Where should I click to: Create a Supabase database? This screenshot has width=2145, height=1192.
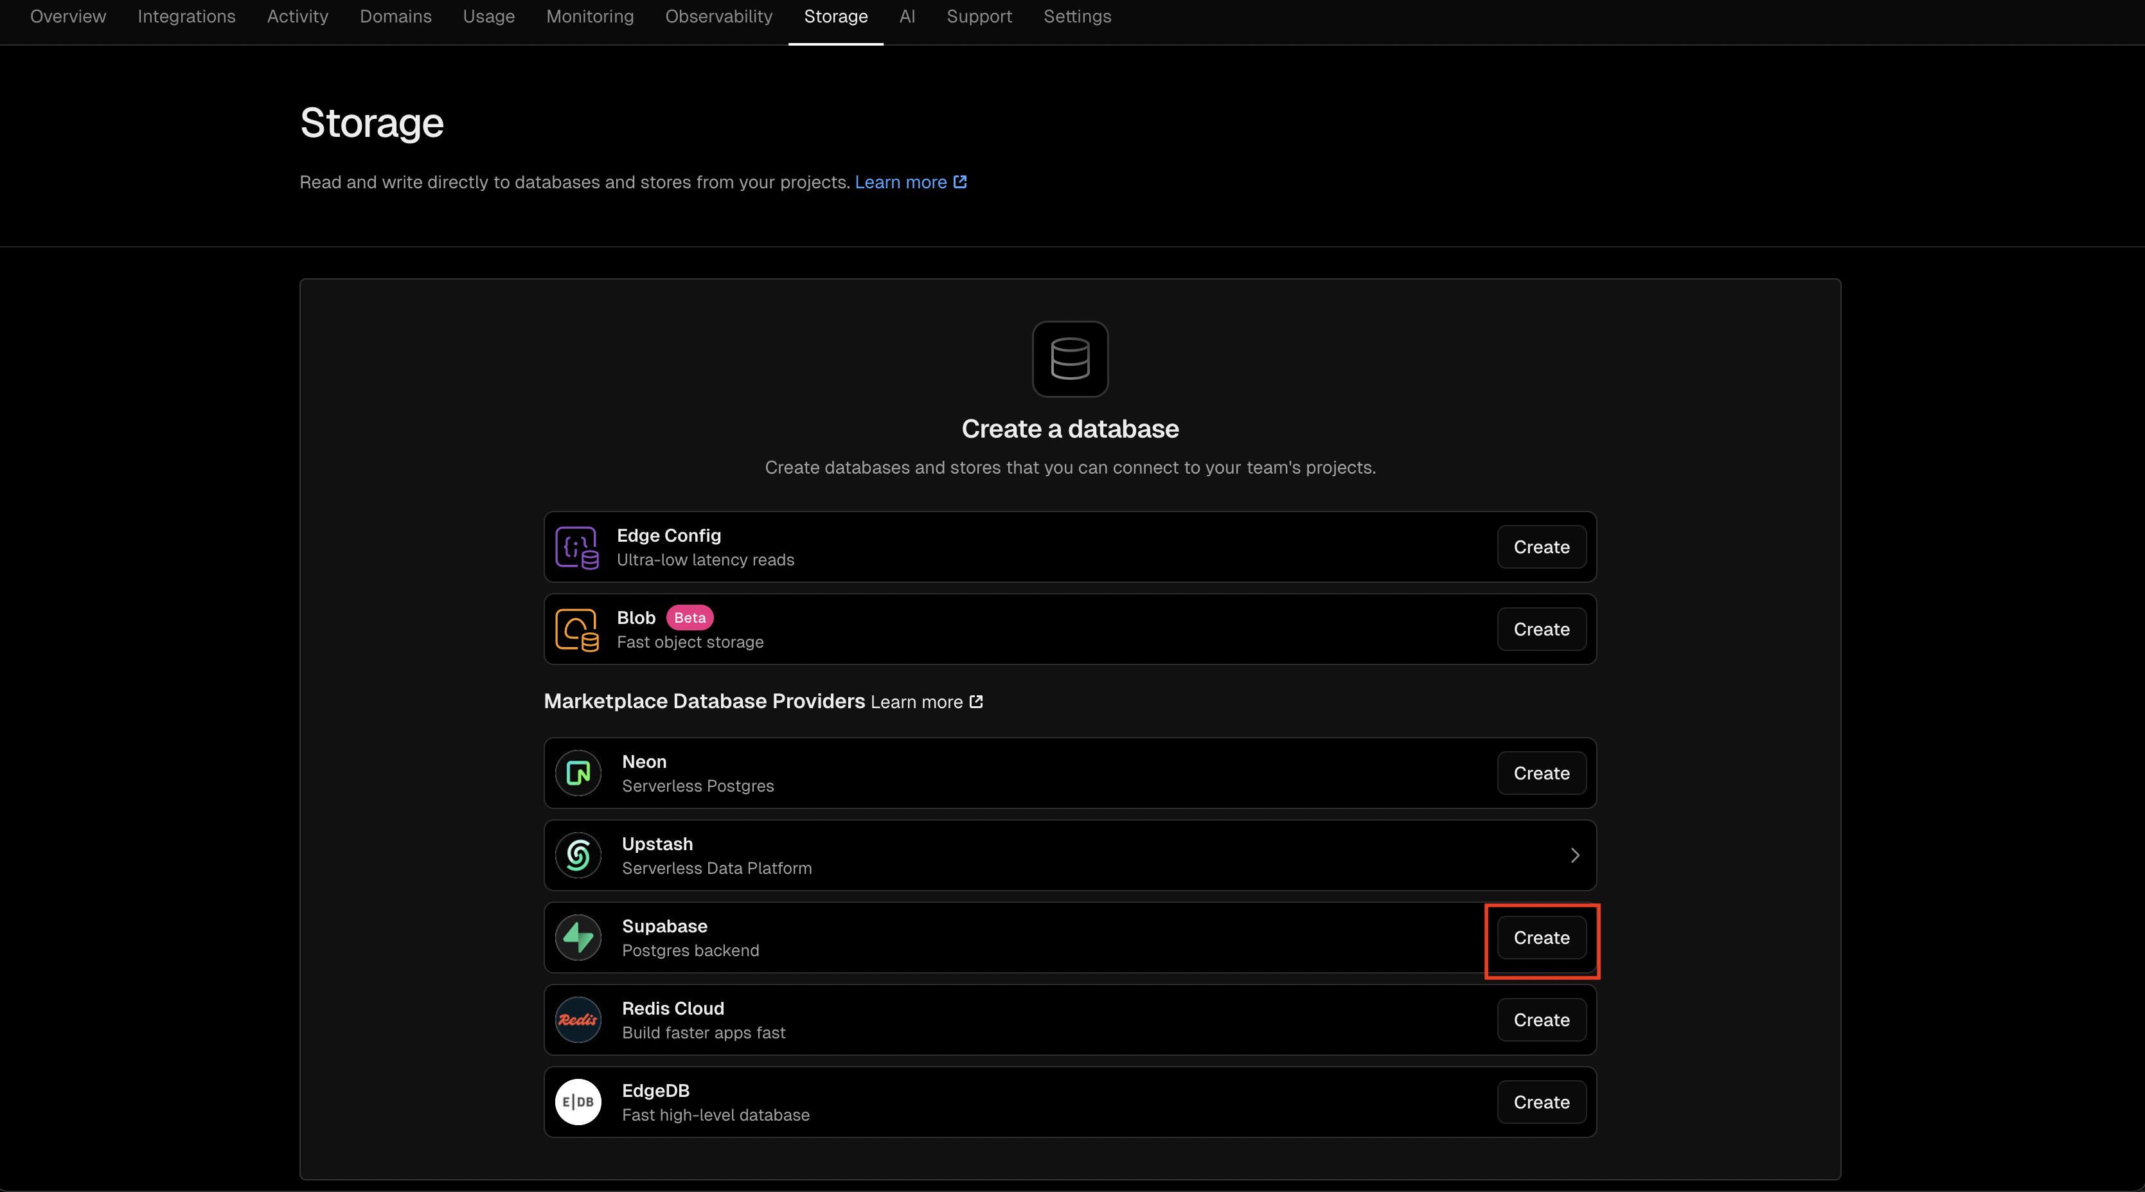[x=1542, y=938]
